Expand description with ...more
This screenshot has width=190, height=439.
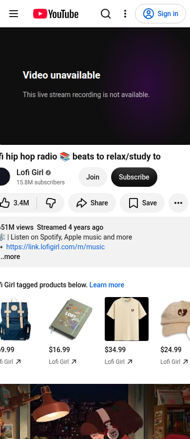tap(10, 257)
